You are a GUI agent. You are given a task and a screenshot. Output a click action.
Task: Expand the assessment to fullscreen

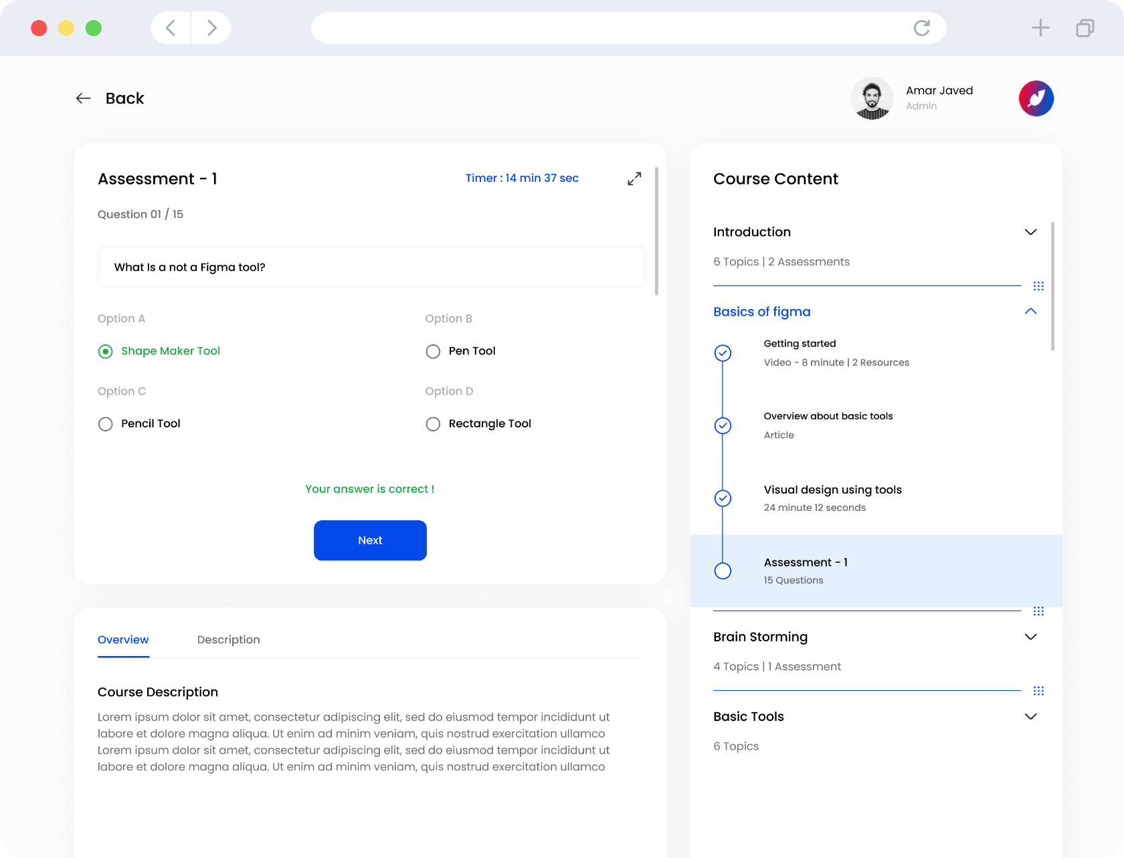pos(634,179)
